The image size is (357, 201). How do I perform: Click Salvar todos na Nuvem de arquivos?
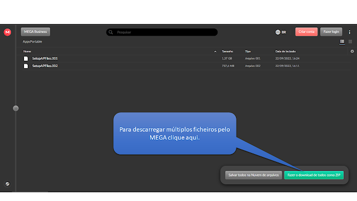pyautogui.click(x=253, y=175)
